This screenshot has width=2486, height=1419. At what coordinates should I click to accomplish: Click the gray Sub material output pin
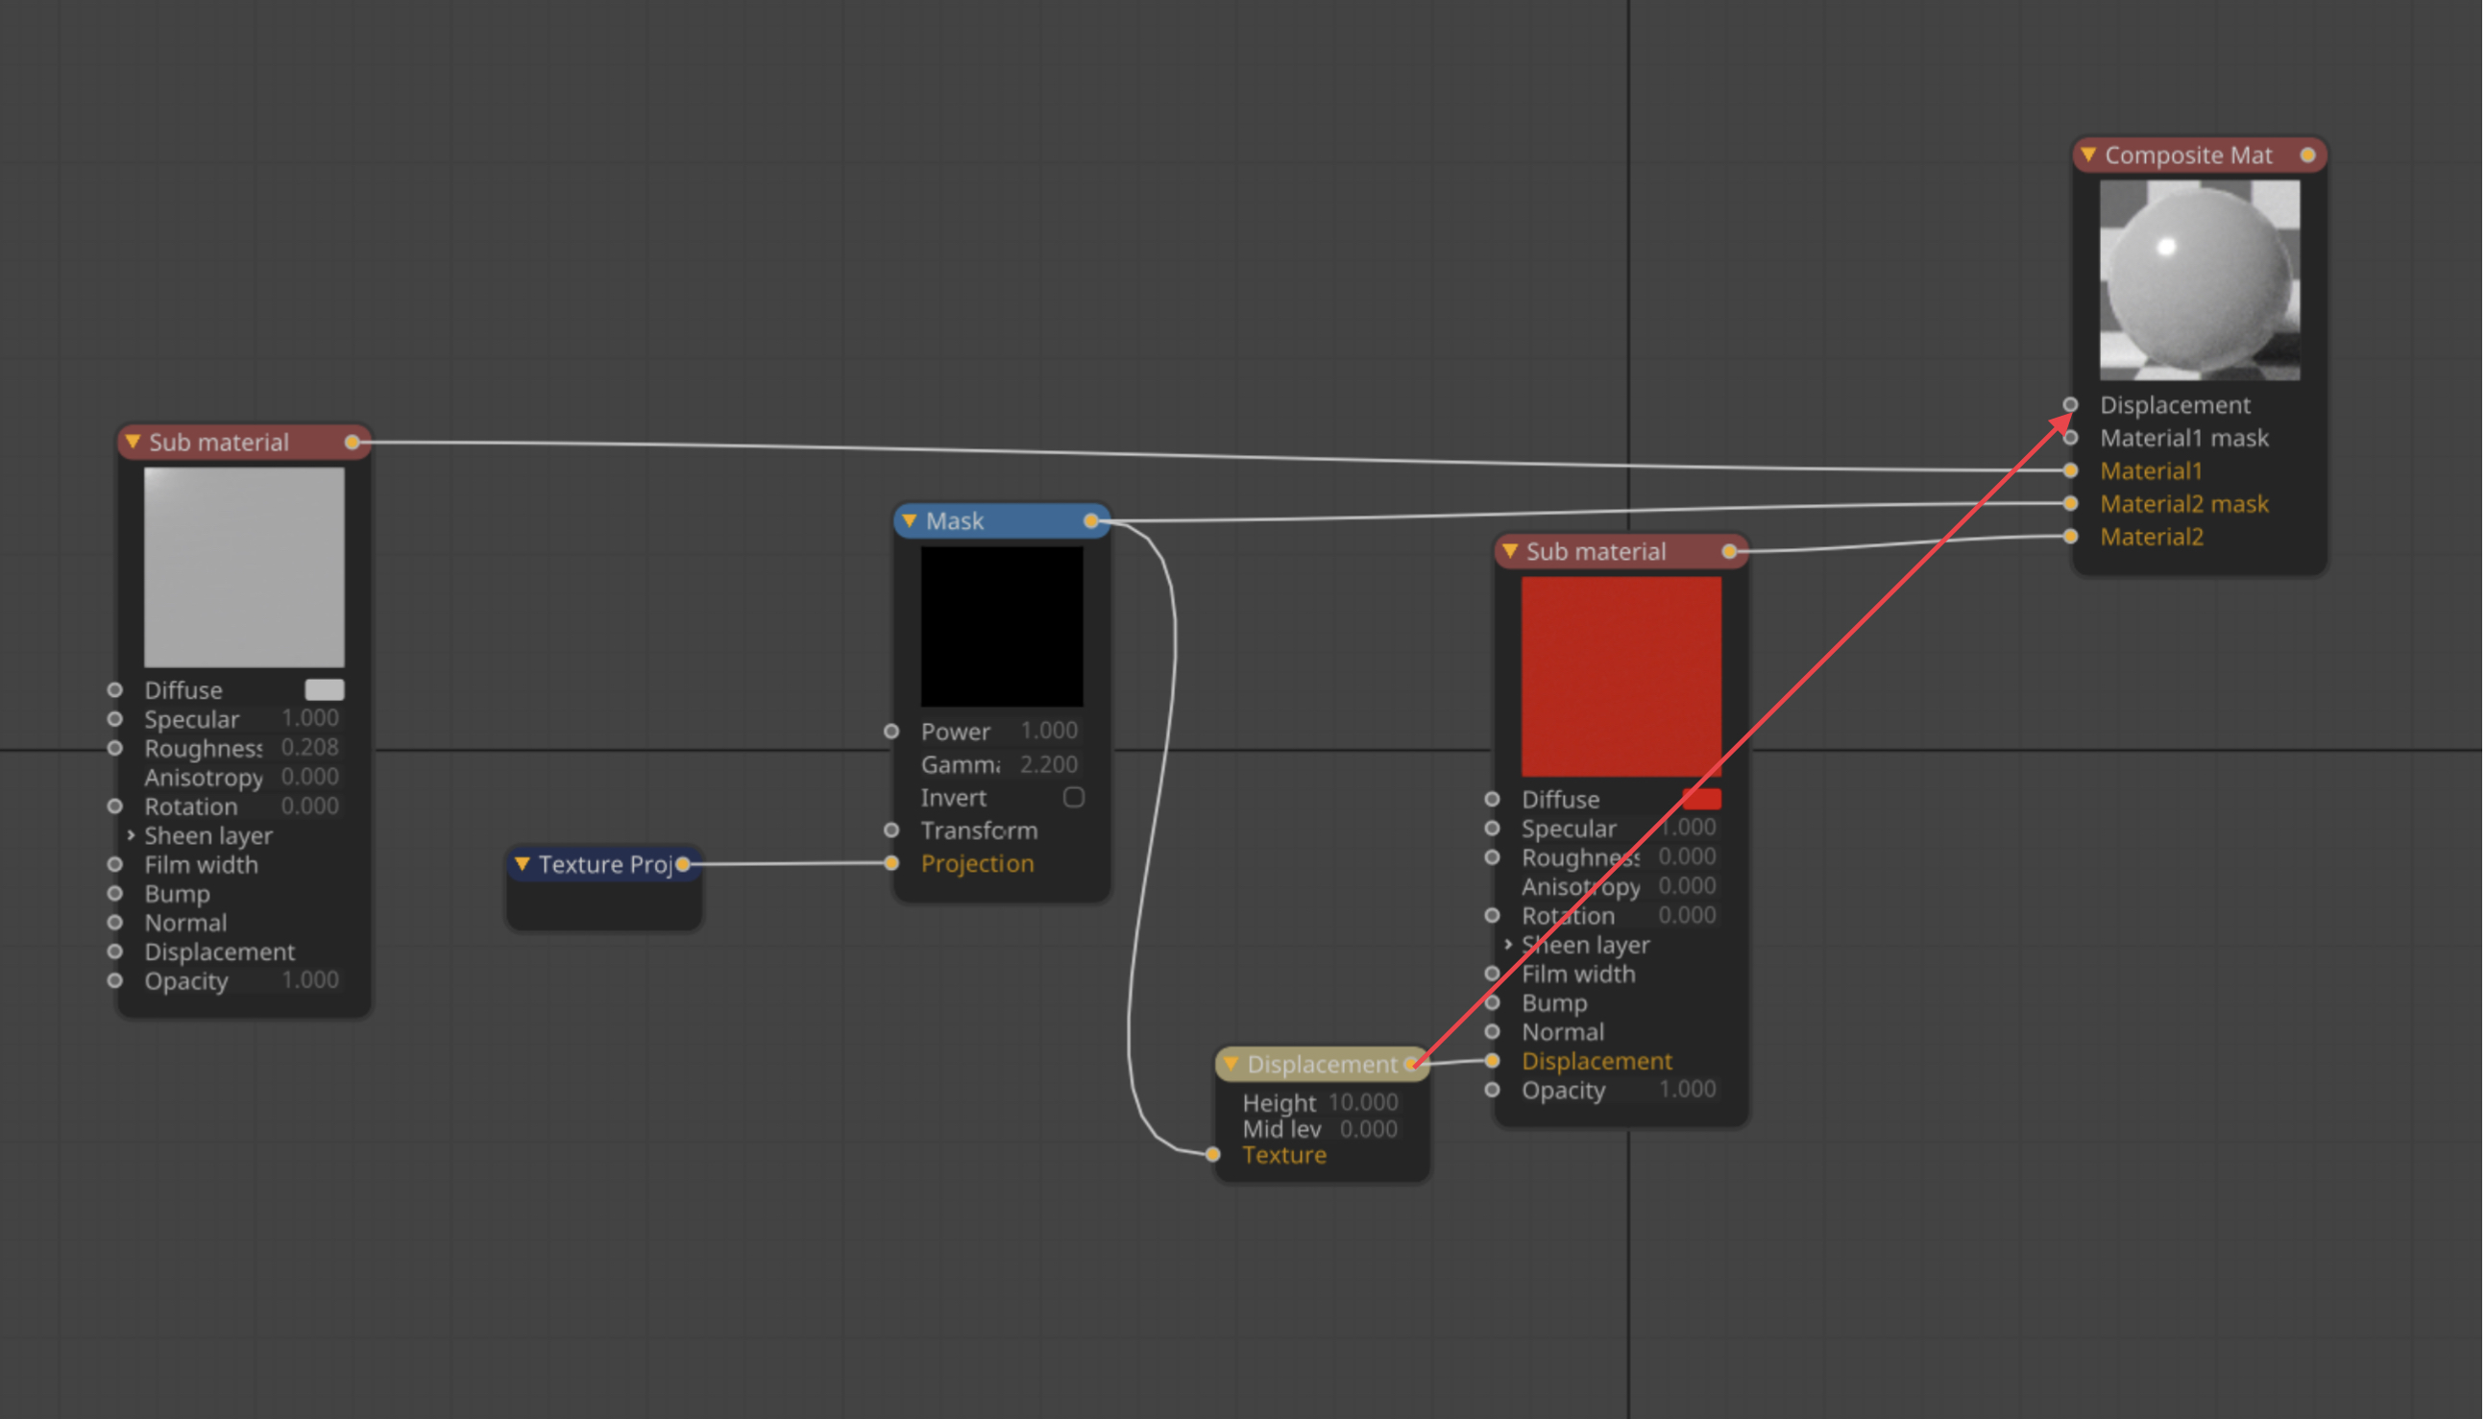pos(352,443)
